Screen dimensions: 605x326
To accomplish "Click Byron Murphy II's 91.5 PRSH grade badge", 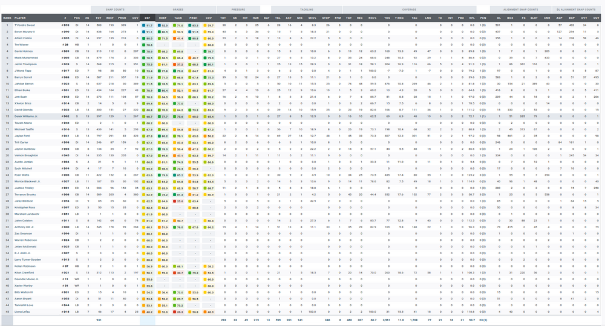I will pos(193,31).
